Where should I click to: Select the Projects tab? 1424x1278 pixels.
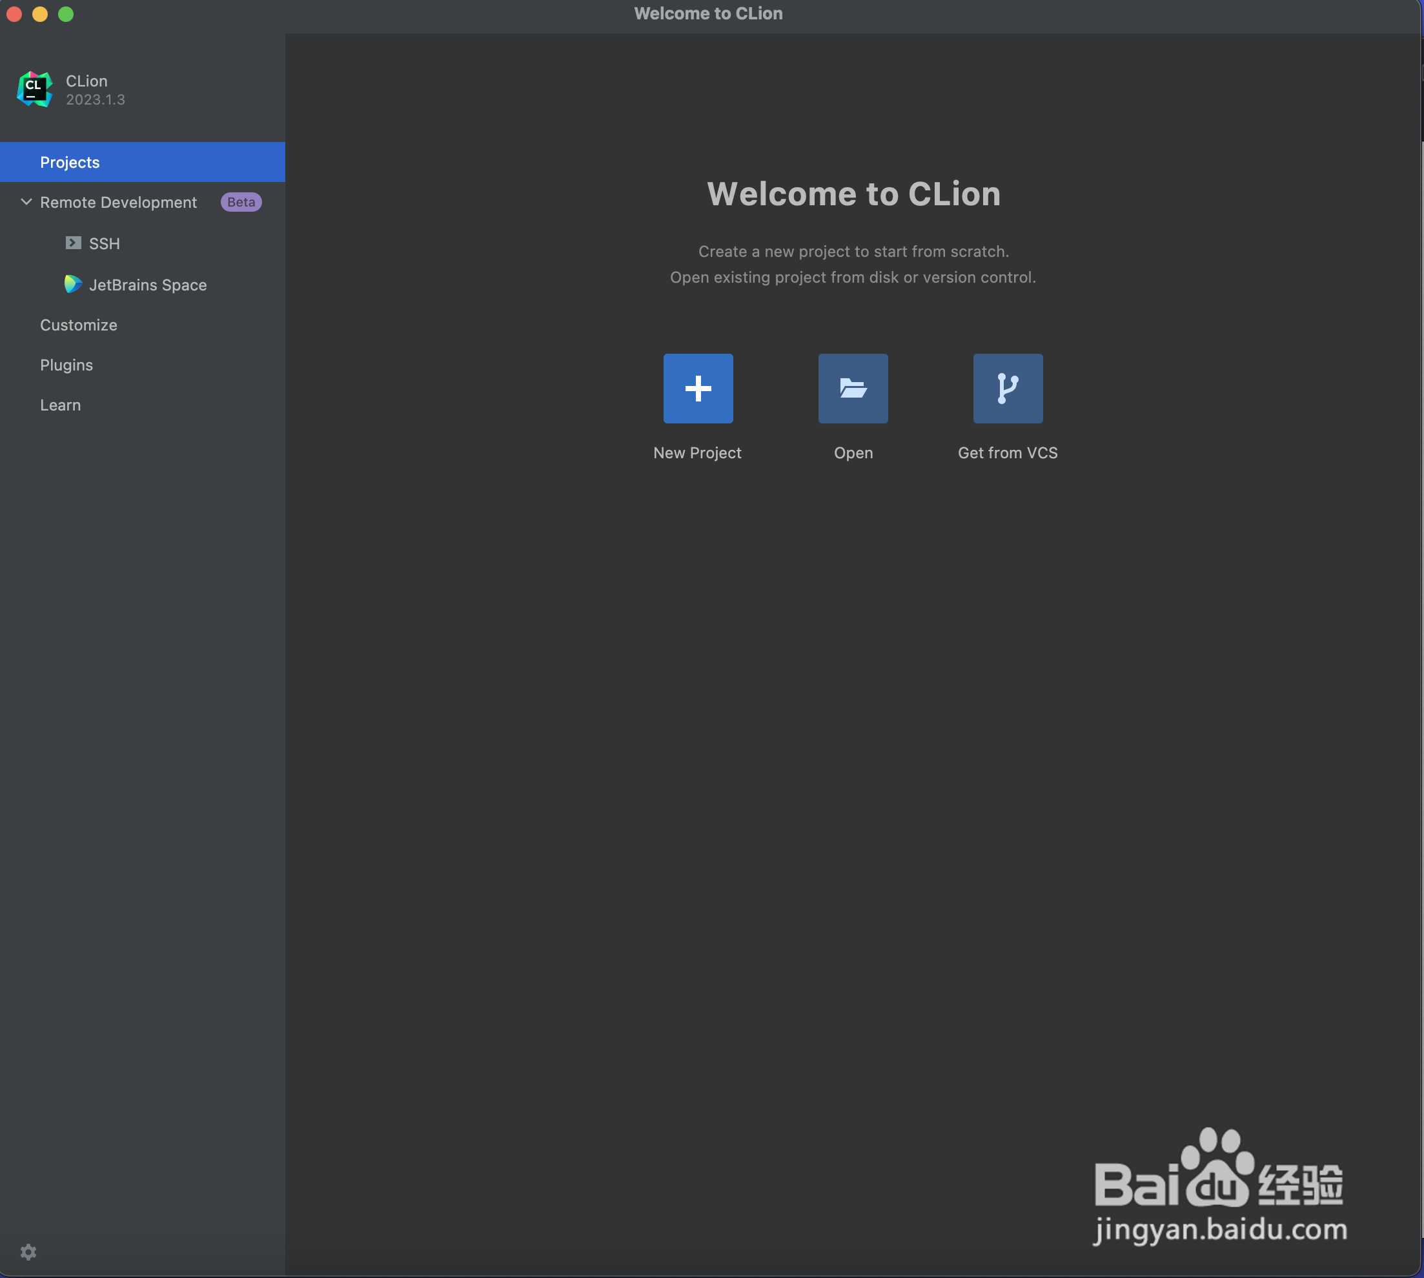[x=143, y=162]
